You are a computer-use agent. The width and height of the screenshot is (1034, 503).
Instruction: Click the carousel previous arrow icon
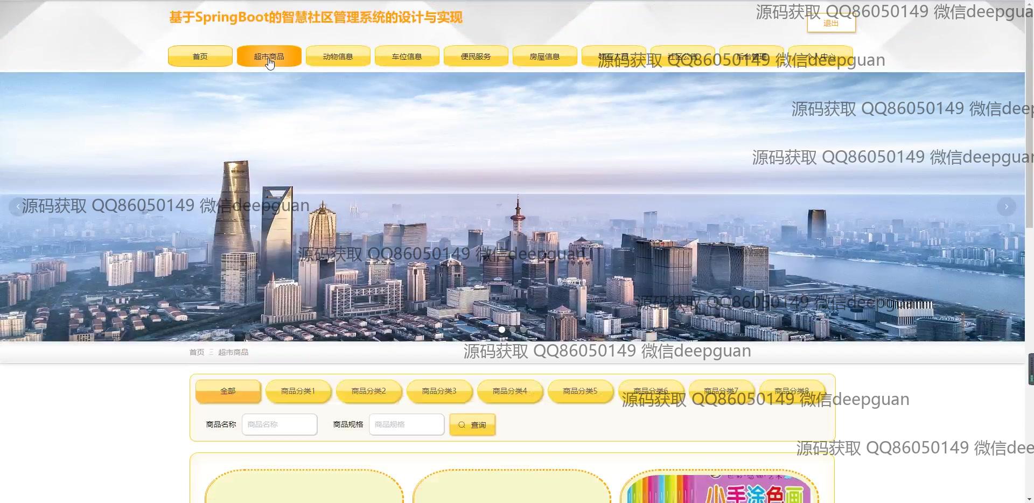click(x=18, y=207)
